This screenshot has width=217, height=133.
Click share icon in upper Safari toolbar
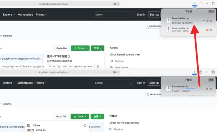point(201,4)
